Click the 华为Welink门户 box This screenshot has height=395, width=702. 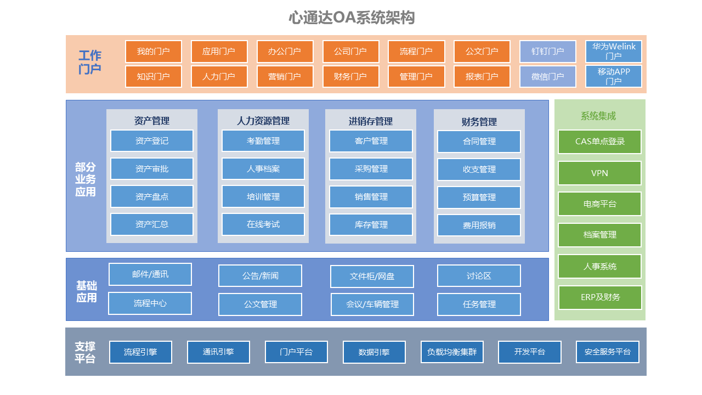point(614,52)
